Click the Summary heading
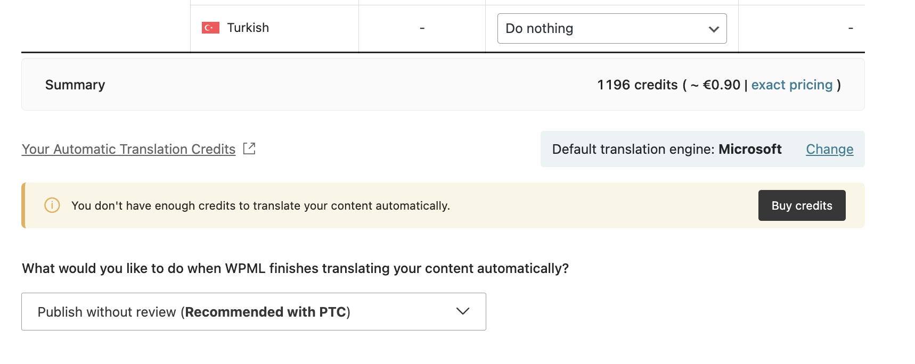 click(75, 85)
